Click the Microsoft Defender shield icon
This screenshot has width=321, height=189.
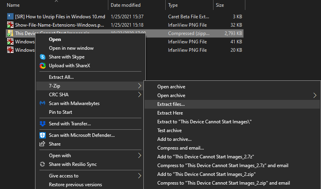tap(42, 135)
